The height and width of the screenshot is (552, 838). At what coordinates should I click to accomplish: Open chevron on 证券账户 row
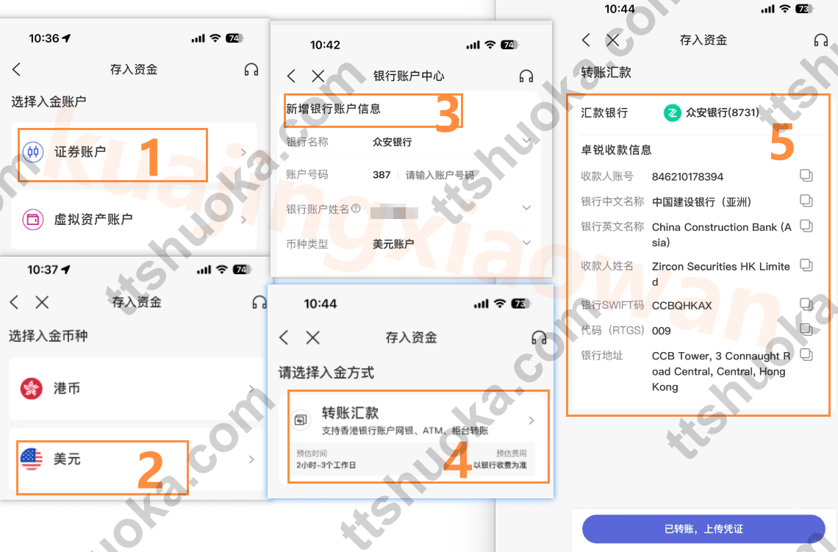pyautogui.click(x=244, y=152)
